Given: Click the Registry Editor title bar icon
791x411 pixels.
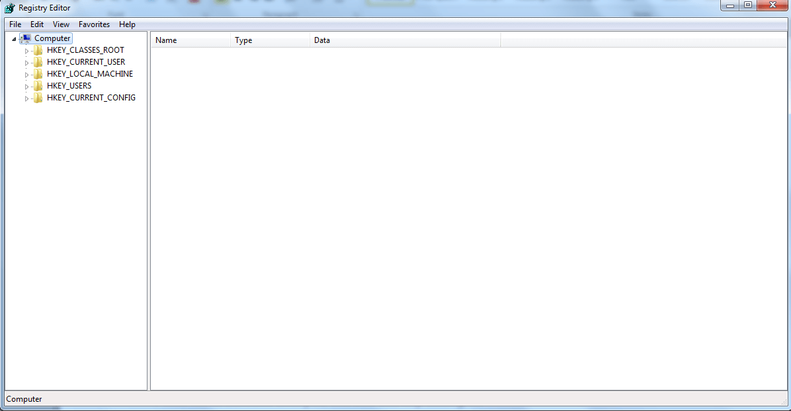Looking at the screenshot, I should (9, 8).
